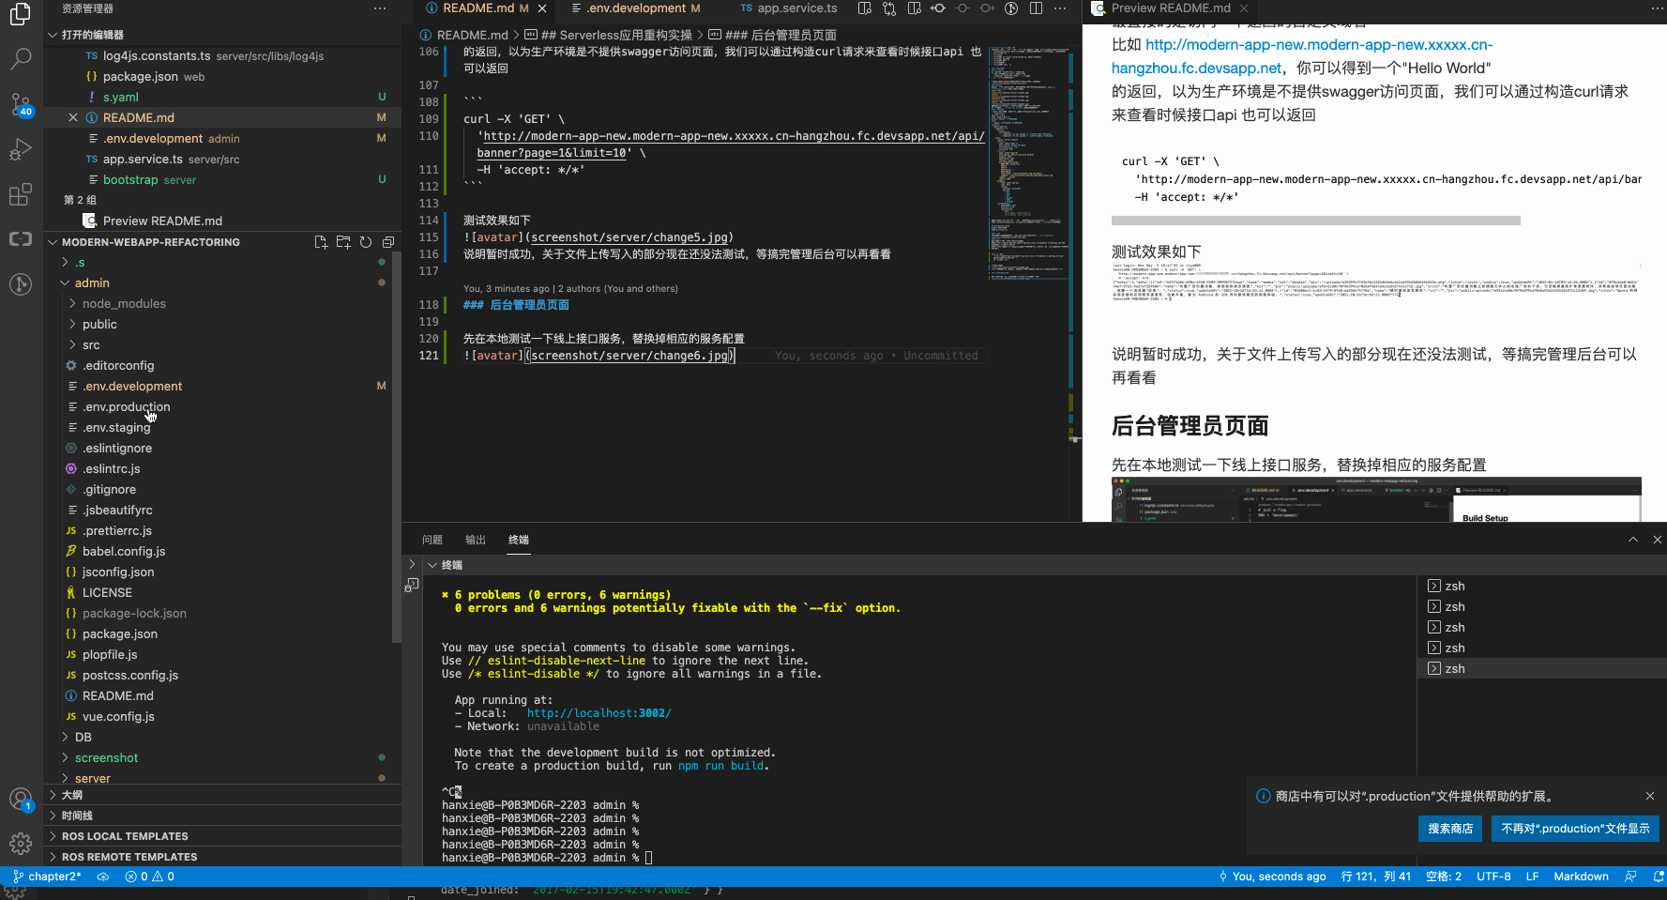Refresh the explorer file tree

(366, 242)
